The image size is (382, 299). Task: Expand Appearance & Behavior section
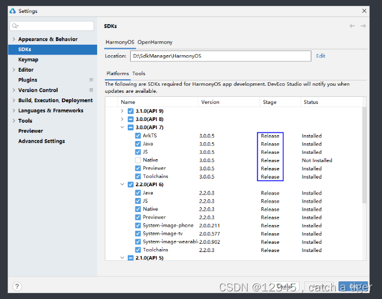point(14,39)
